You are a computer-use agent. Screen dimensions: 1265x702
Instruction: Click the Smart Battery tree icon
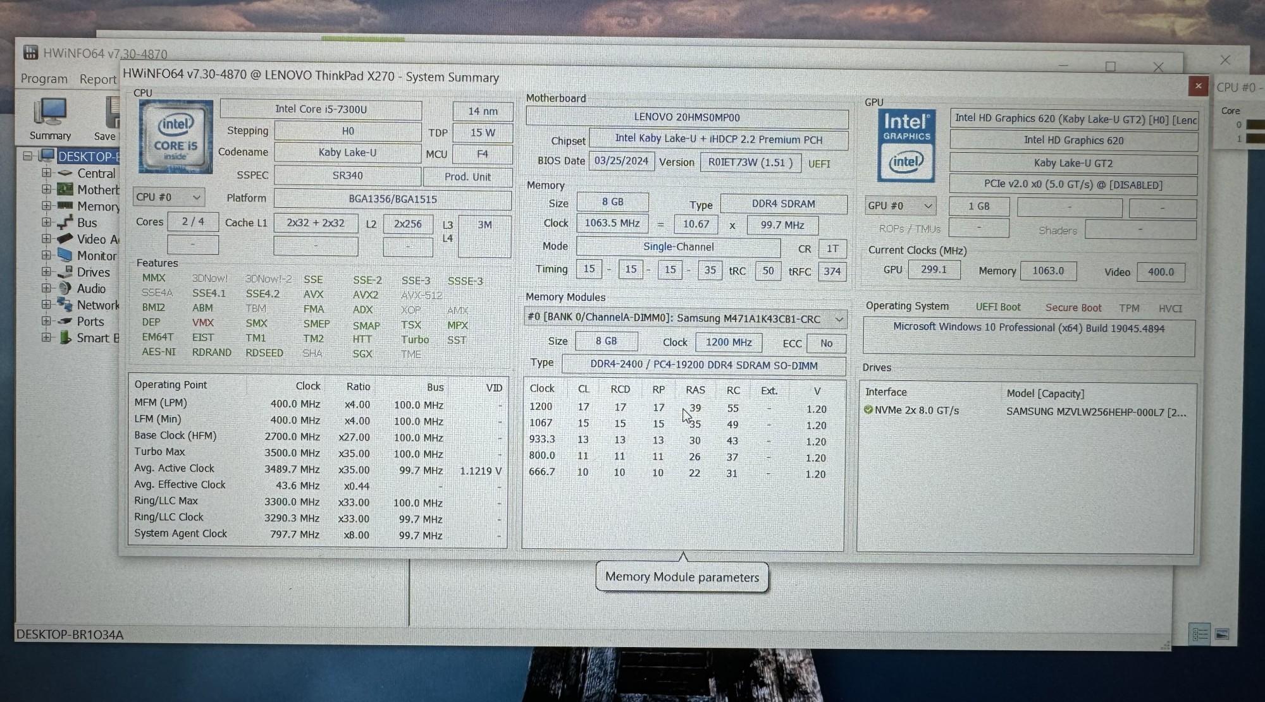click(65, 337)
